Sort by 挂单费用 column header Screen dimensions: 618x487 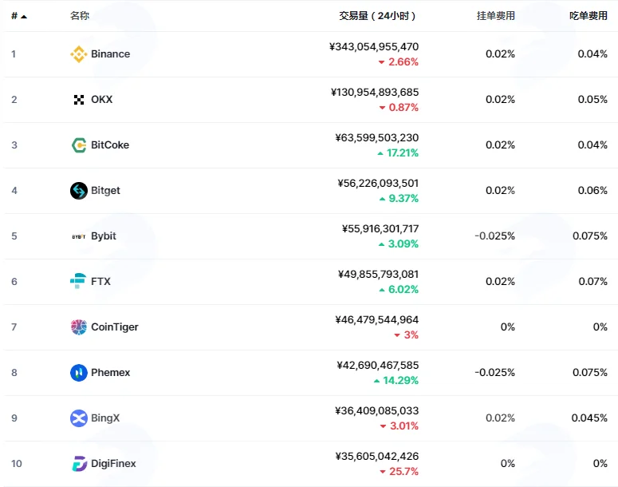tap(496, 16)
